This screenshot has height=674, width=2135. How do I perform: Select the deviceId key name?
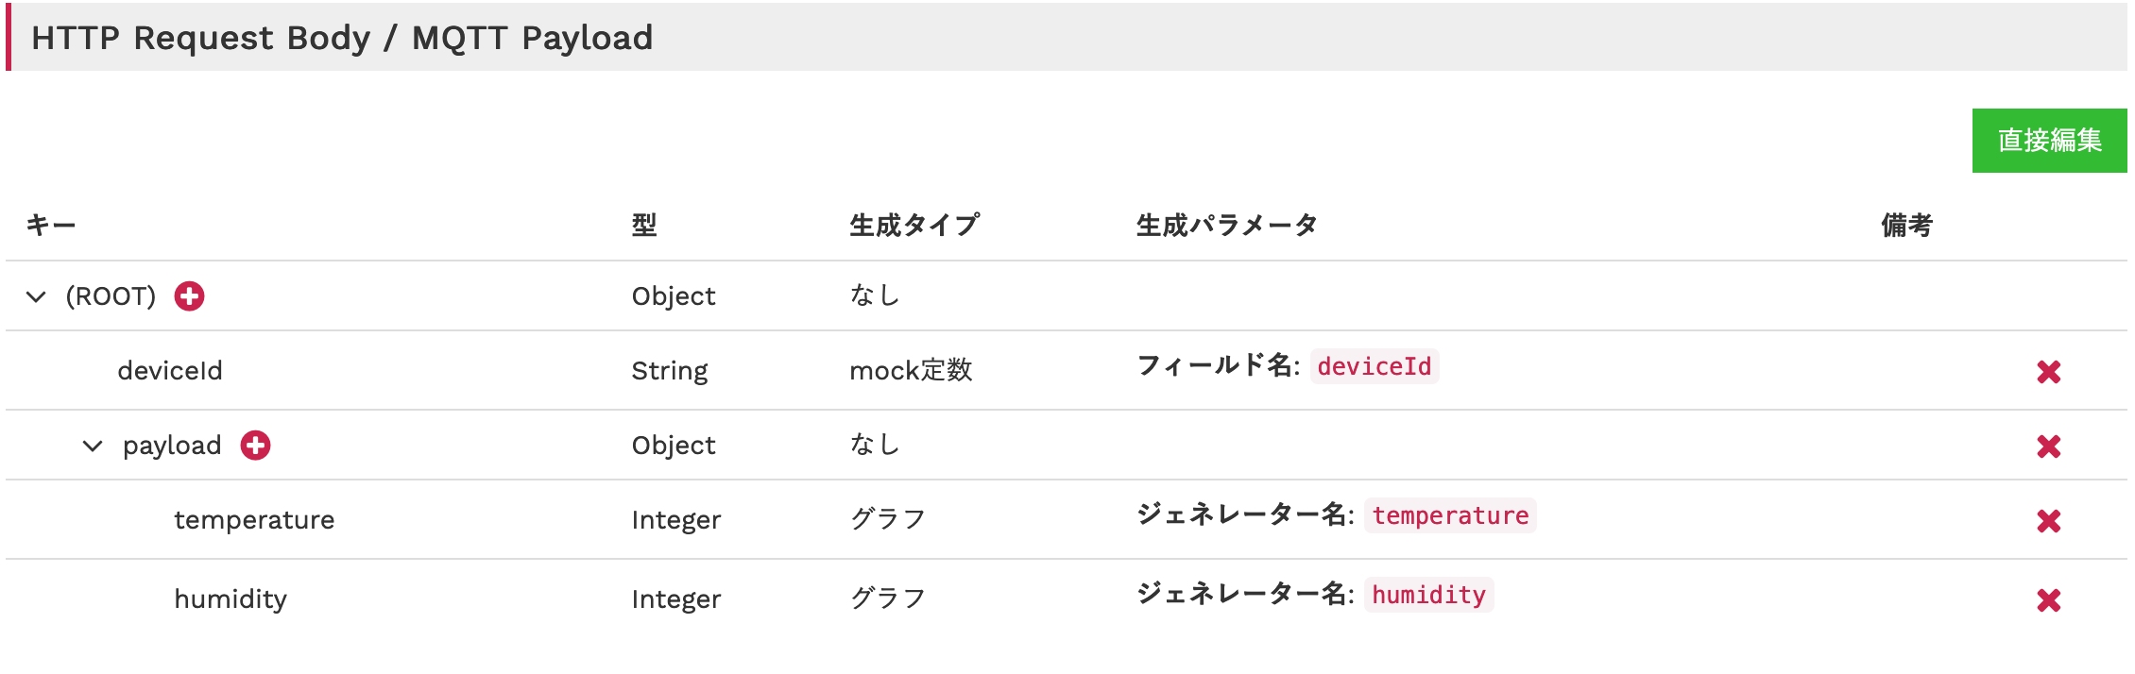pos(170,371)
